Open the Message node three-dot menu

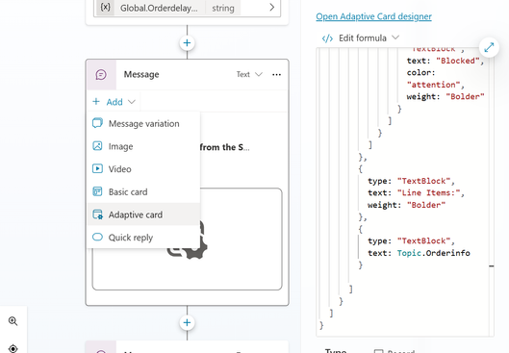(276, 75)
